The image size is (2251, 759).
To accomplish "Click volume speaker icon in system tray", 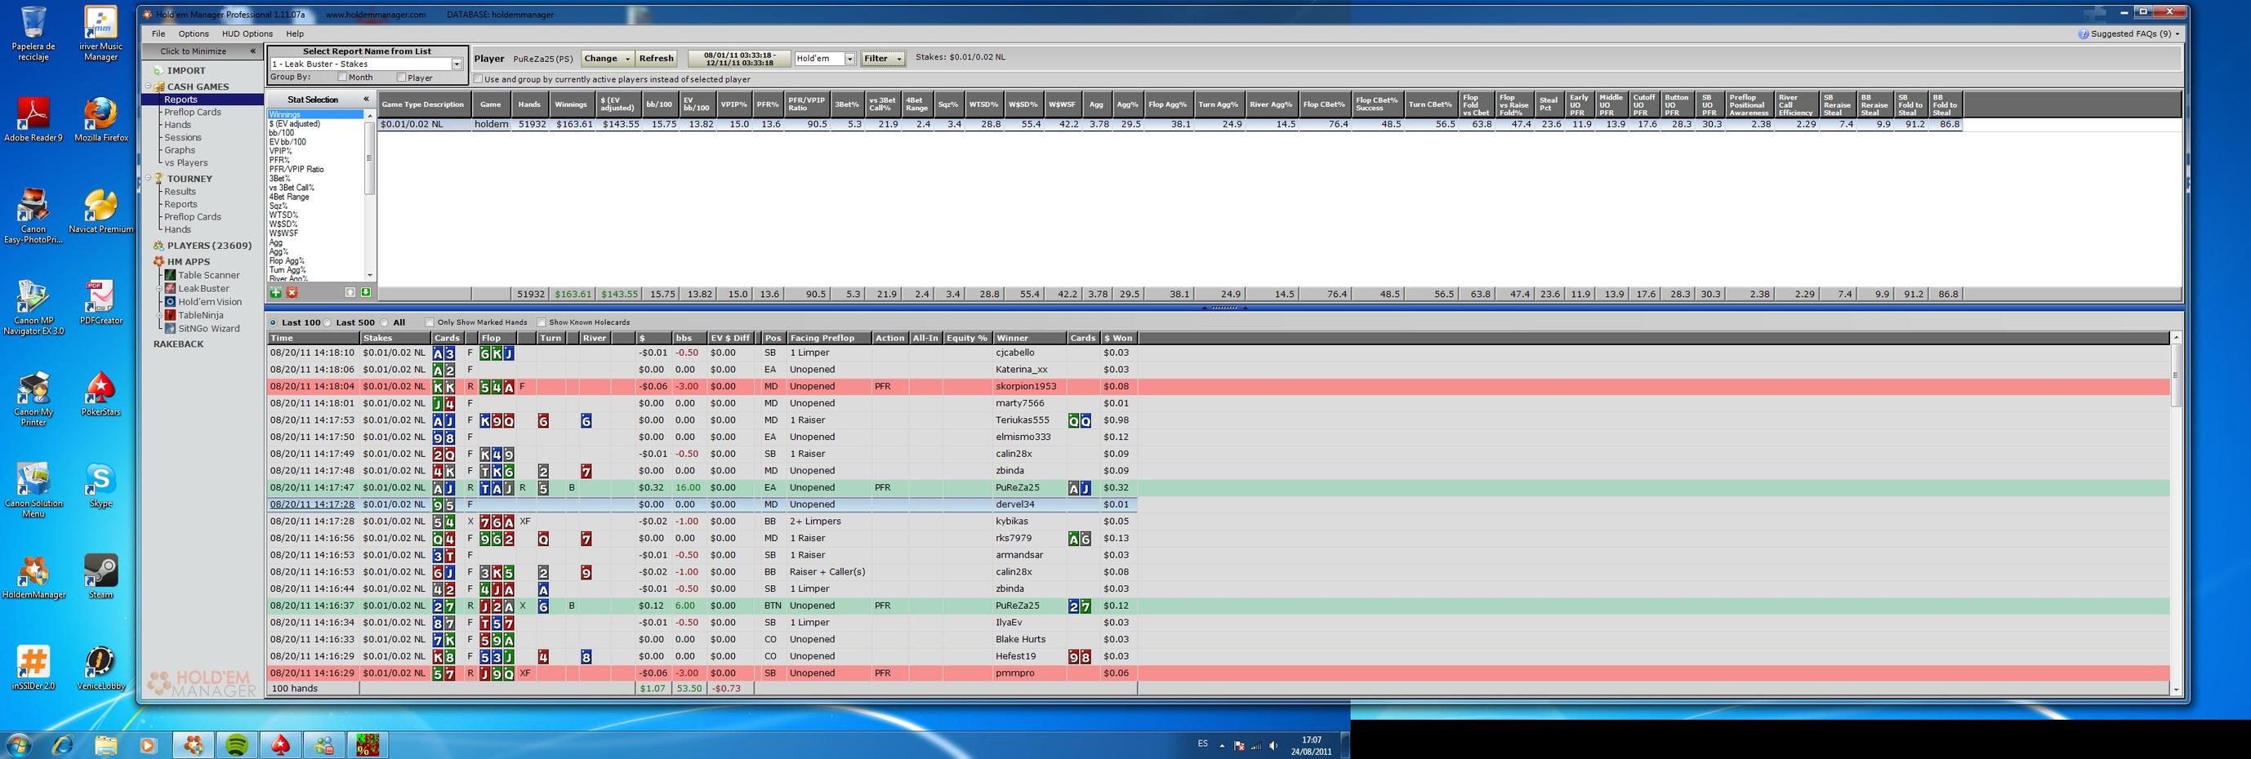I will pos(1273,746).
